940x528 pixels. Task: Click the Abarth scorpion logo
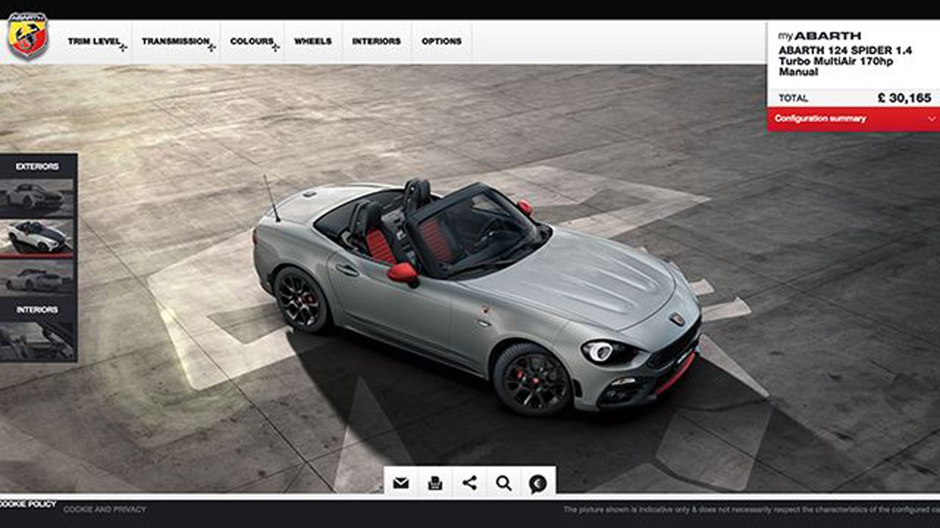pyautogui.click(x=28, y=36)
